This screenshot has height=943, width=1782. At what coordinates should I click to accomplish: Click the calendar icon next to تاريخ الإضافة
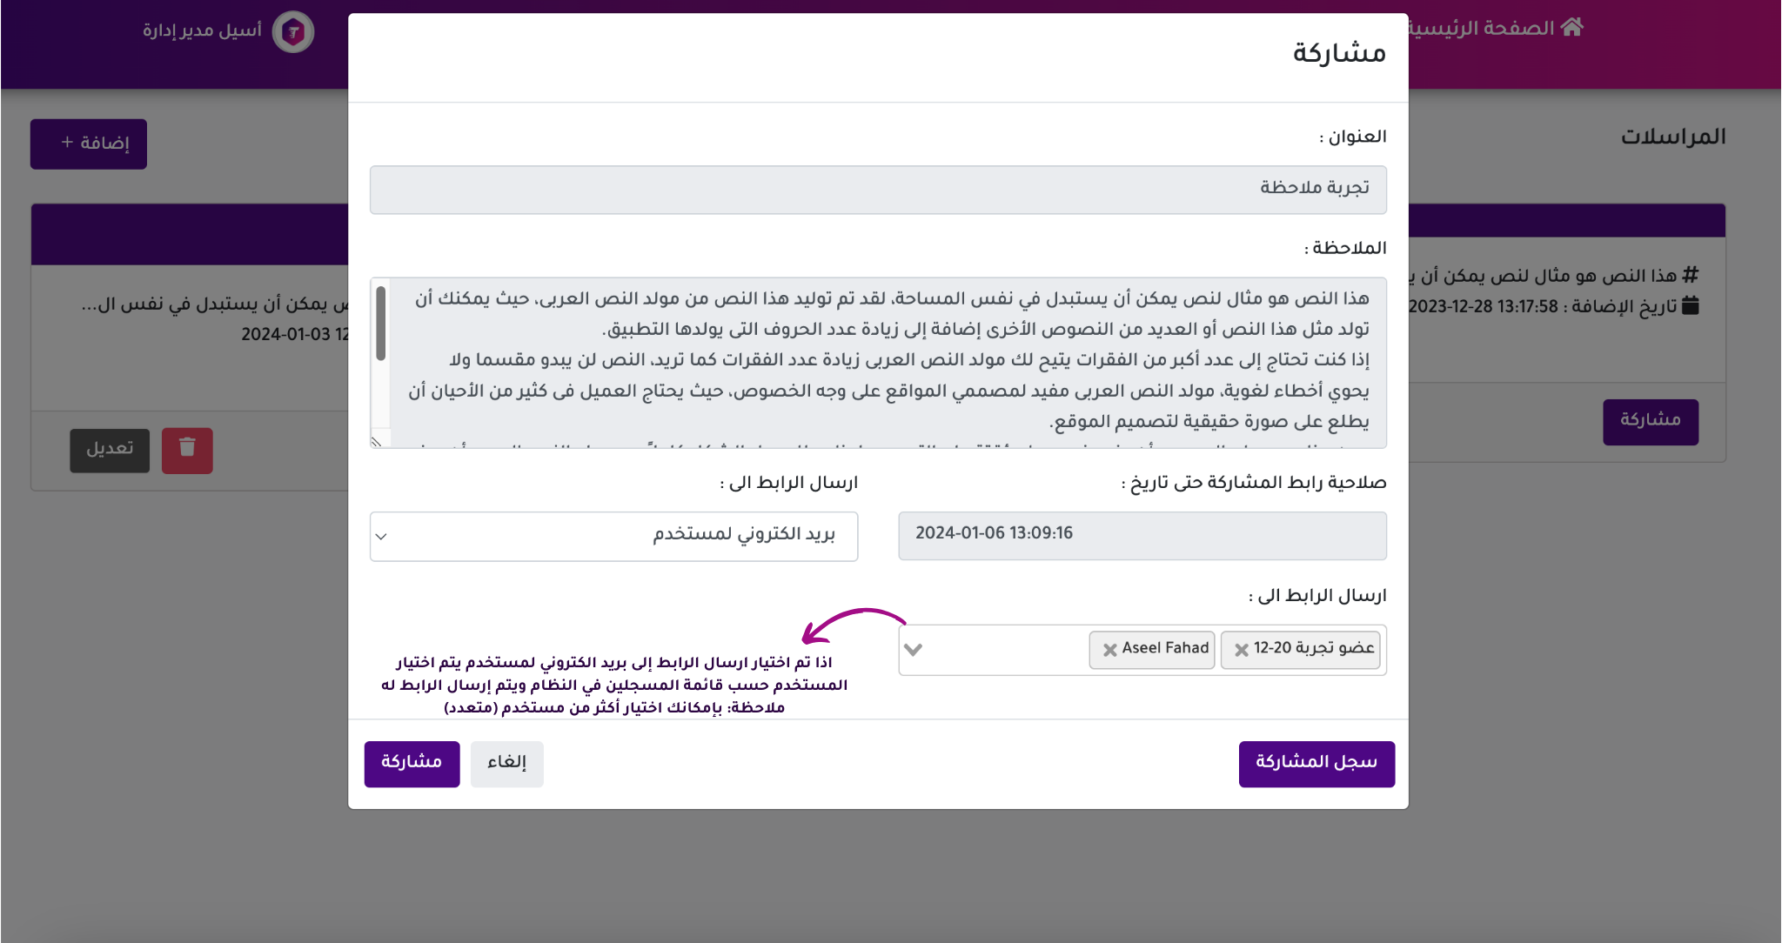tap(1690, 305)
